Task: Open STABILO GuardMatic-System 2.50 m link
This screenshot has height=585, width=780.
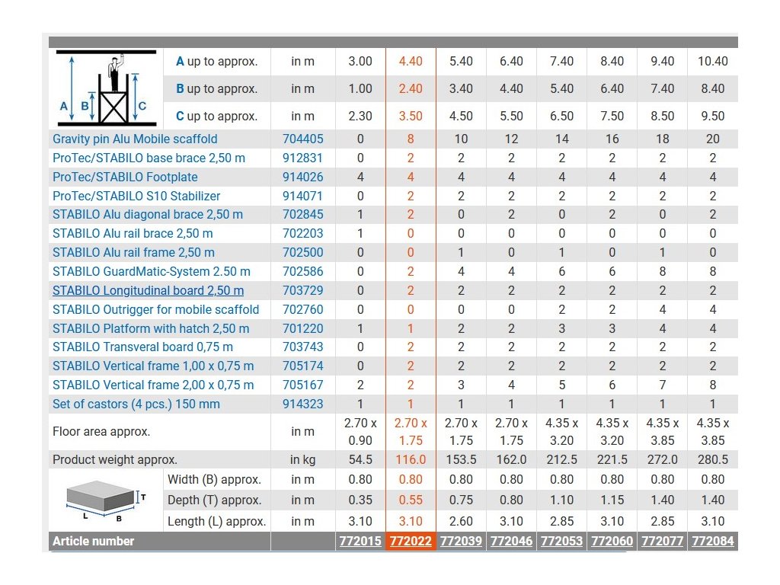Action: point(152,271)
